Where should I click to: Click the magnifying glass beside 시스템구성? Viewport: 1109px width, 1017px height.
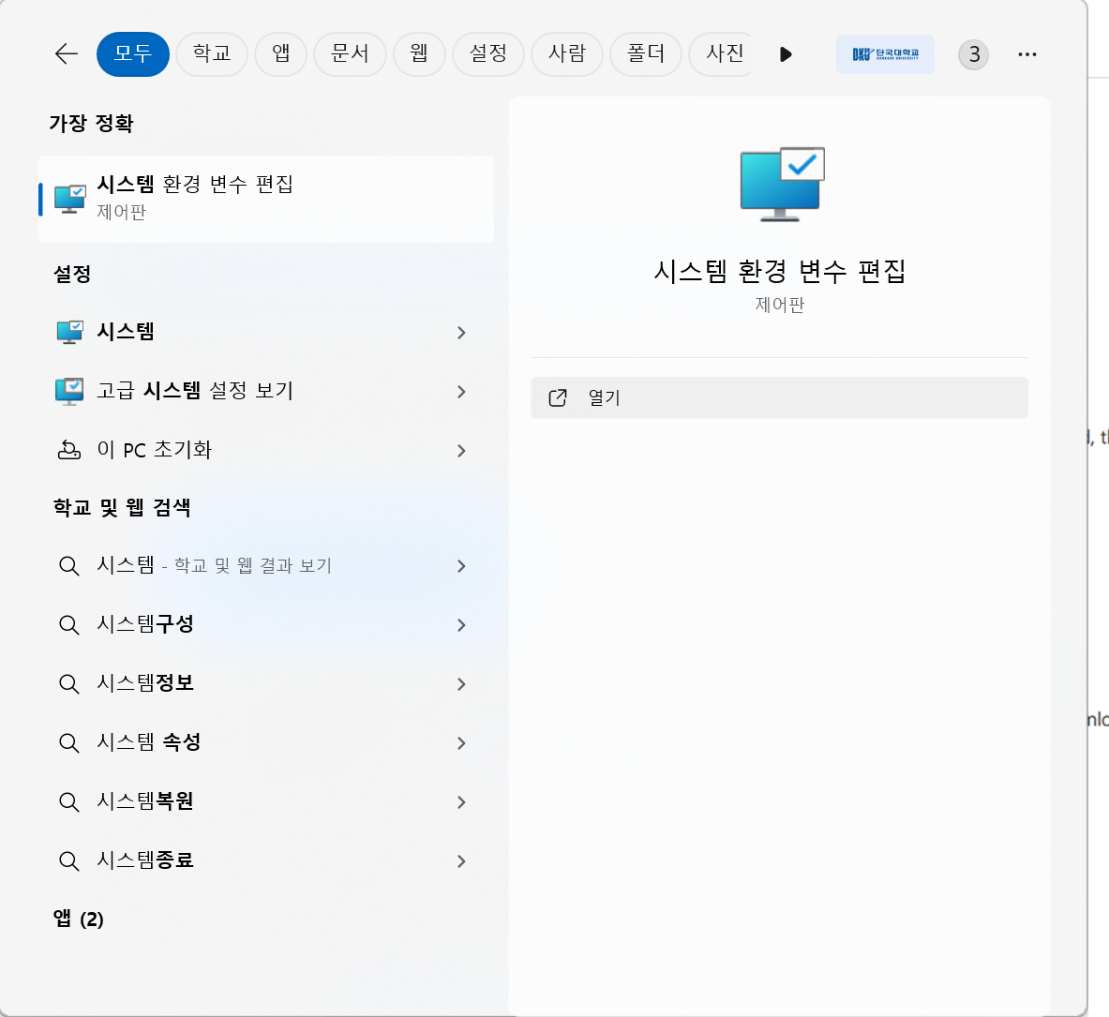coord(68,625)
